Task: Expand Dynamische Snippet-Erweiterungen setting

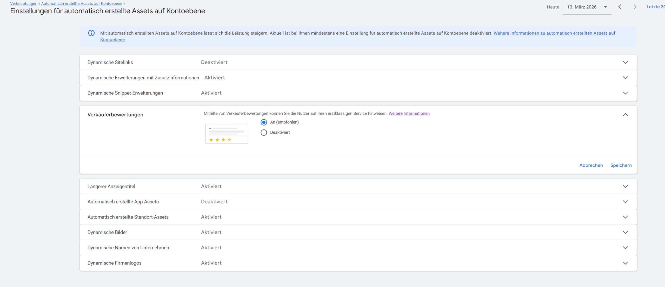Action: [x=625, y=93]
